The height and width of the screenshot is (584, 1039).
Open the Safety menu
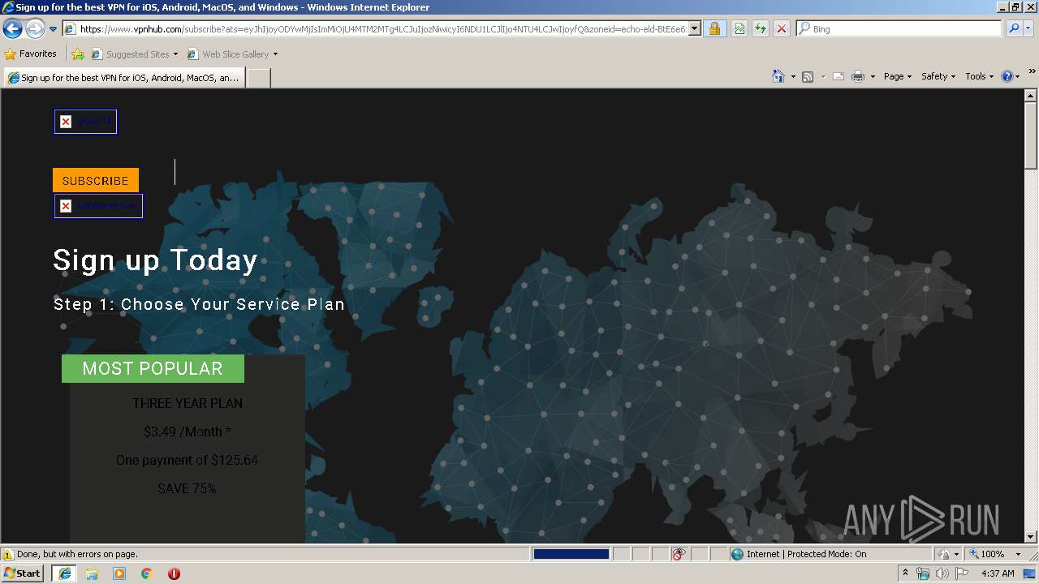pos(938,76)
